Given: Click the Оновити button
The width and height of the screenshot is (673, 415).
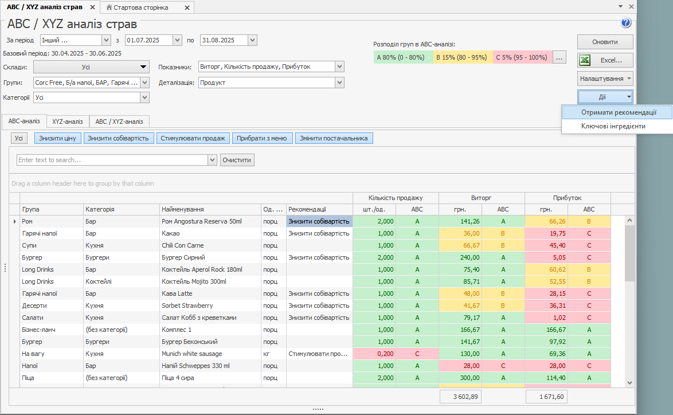Looking at the screenshot, I should 605,42.
